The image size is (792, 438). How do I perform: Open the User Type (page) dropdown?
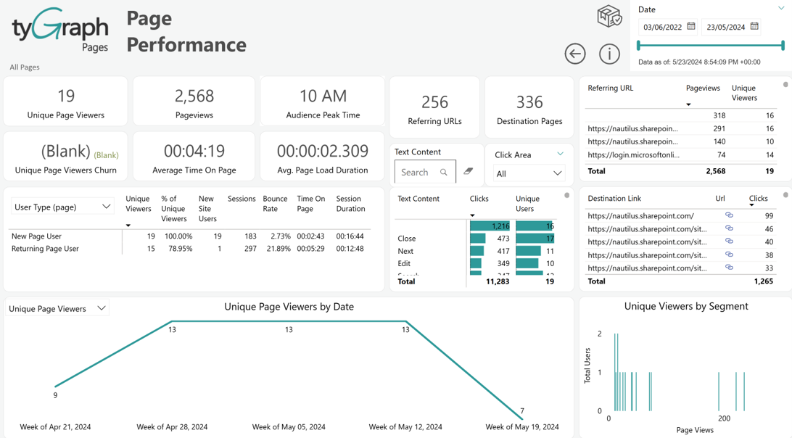point(62,207)
